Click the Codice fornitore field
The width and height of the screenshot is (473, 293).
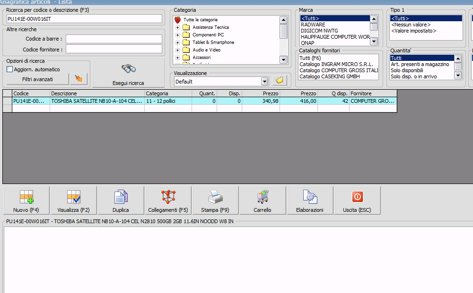(114, 49)
